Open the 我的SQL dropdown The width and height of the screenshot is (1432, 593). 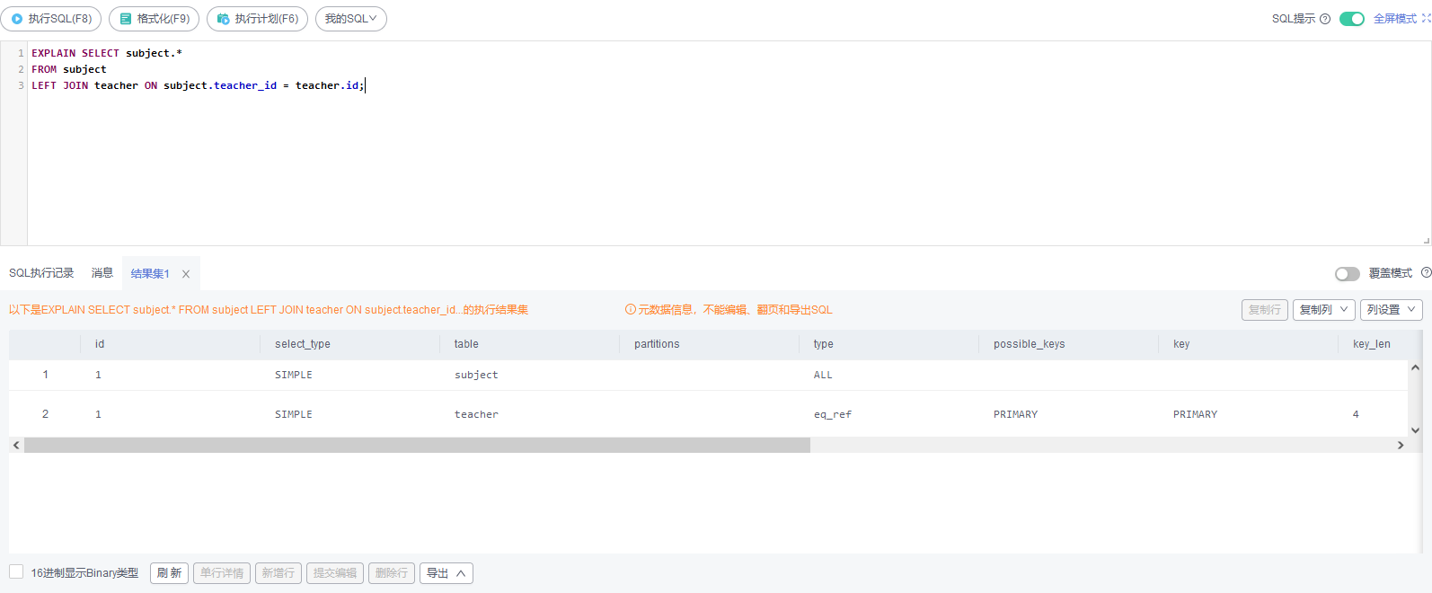[x=351, y=19]
